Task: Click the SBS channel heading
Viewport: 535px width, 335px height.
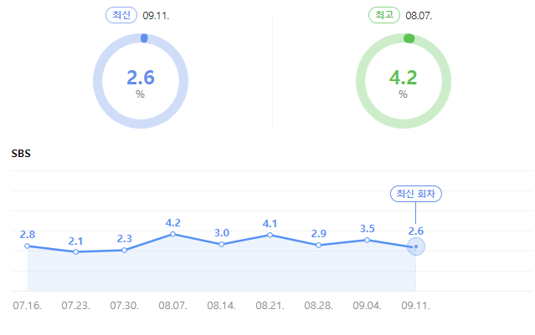Action: (21, 154)
